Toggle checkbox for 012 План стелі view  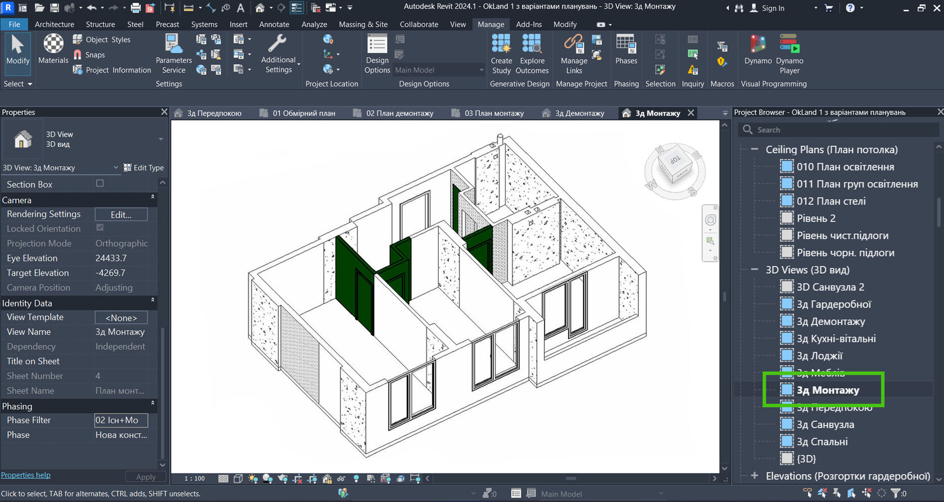coord(787,201)
